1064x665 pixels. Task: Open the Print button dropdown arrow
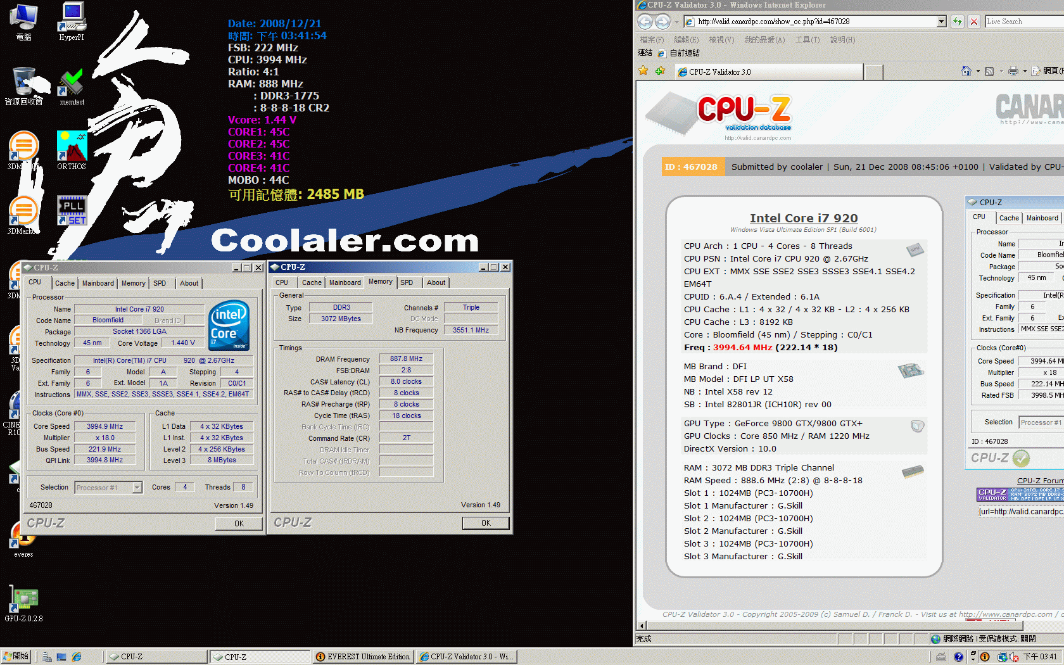coord(1025,71)
